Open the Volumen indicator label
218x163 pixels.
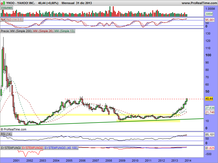coord(7,8)
